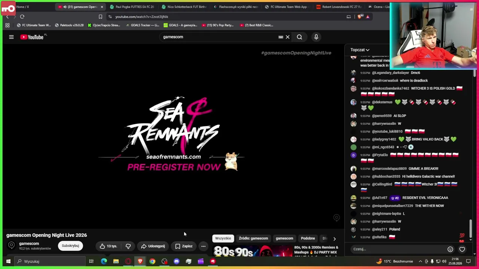479x269 pixels.
Task: Expand the Topczat chat mode dropdown
Action: click(x=360, y=50)
